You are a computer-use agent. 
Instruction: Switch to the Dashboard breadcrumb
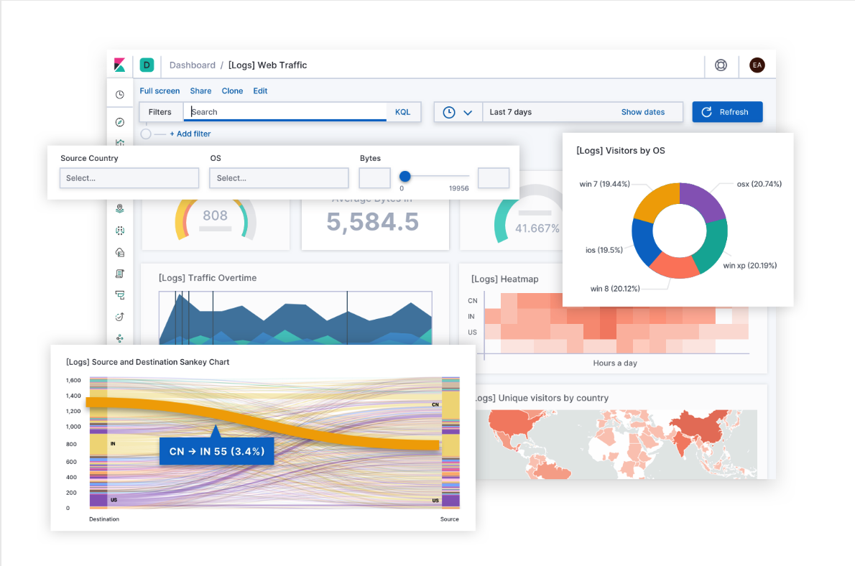(192, 65)
